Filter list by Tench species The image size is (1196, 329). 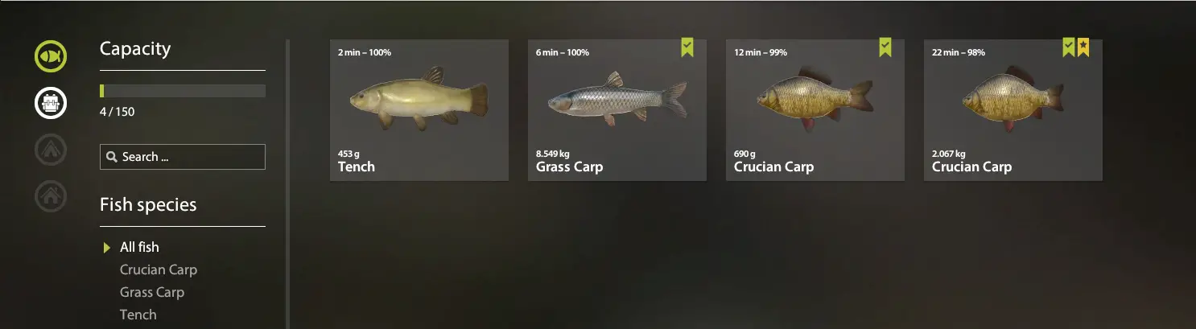pyautogui.click(x=138, y=315)
